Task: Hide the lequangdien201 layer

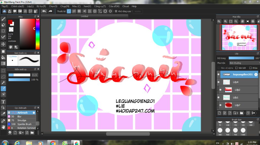Action: coord(218,75)
